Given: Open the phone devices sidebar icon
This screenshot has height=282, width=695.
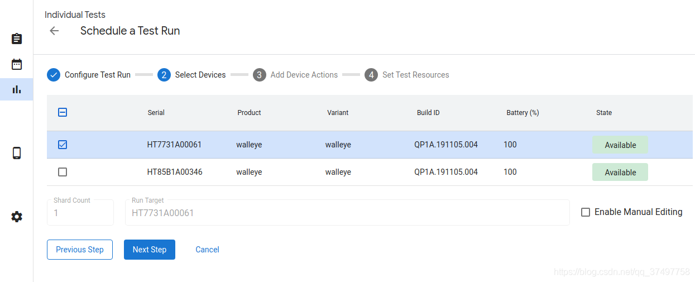Looking at the screenshot, I should (17, 153).
